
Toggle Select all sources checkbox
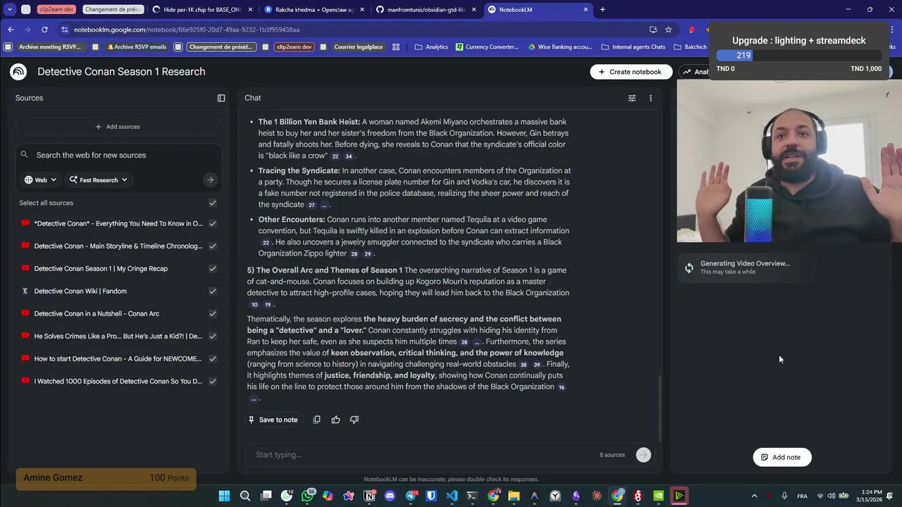(x=213, y=203)
